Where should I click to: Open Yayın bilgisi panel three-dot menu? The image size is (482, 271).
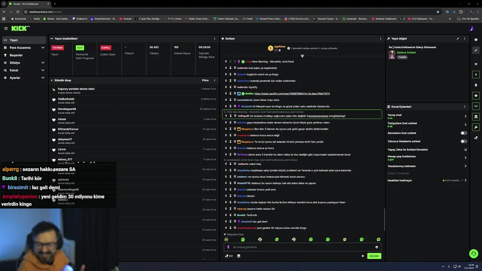point(464,38)
